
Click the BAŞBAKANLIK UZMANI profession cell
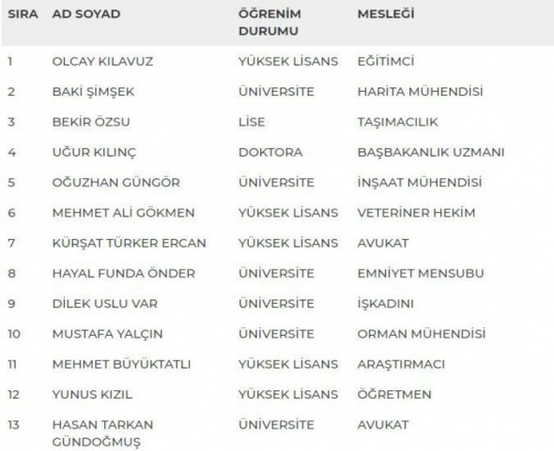(x=431, y=153)
